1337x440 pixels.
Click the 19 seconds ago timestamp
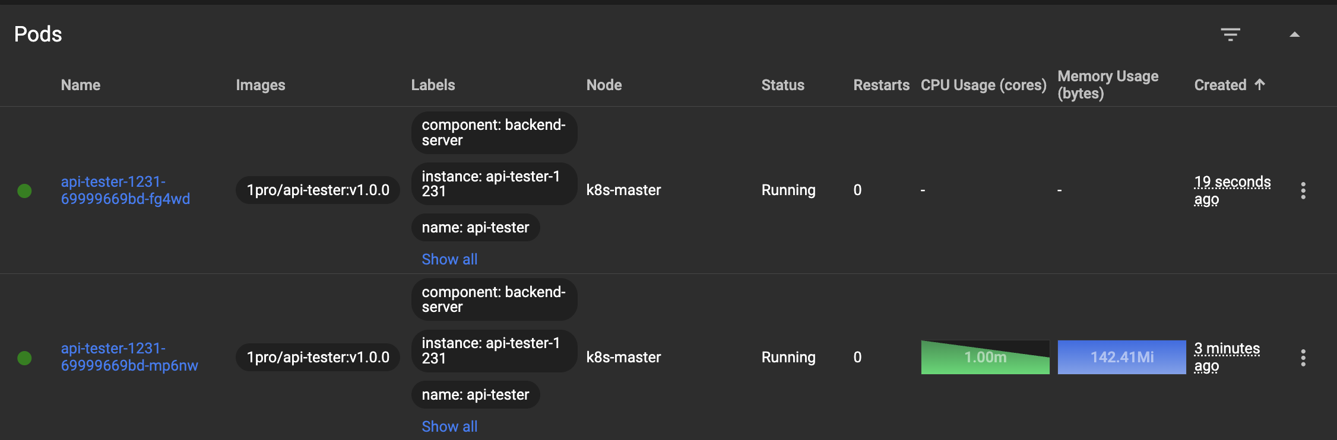pos(1232,190)
